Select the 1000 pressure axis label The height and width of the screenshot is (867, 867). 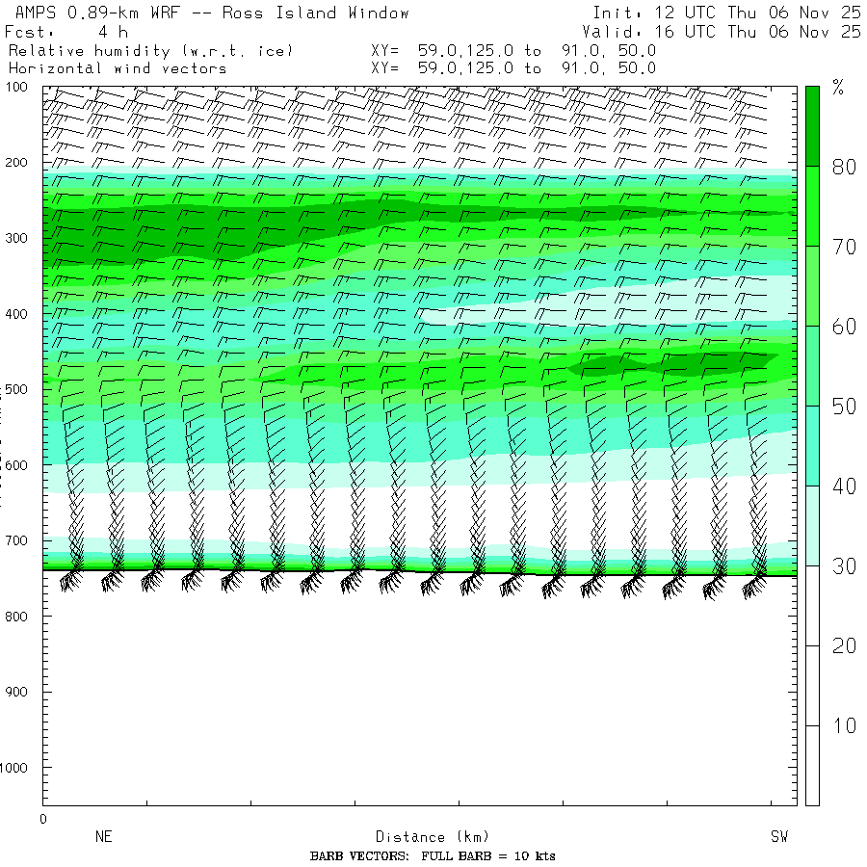13,768
